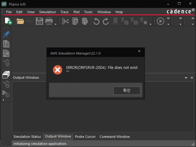Open the View menu
Image resolution: width=196 pixels, height=147 pixels.
31,12
